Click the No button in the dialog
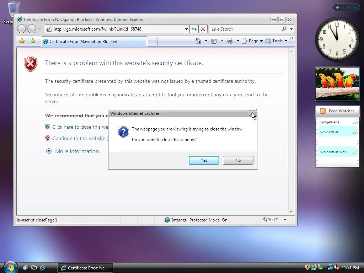This screenshot has width=364, height=273. point(238,160)
